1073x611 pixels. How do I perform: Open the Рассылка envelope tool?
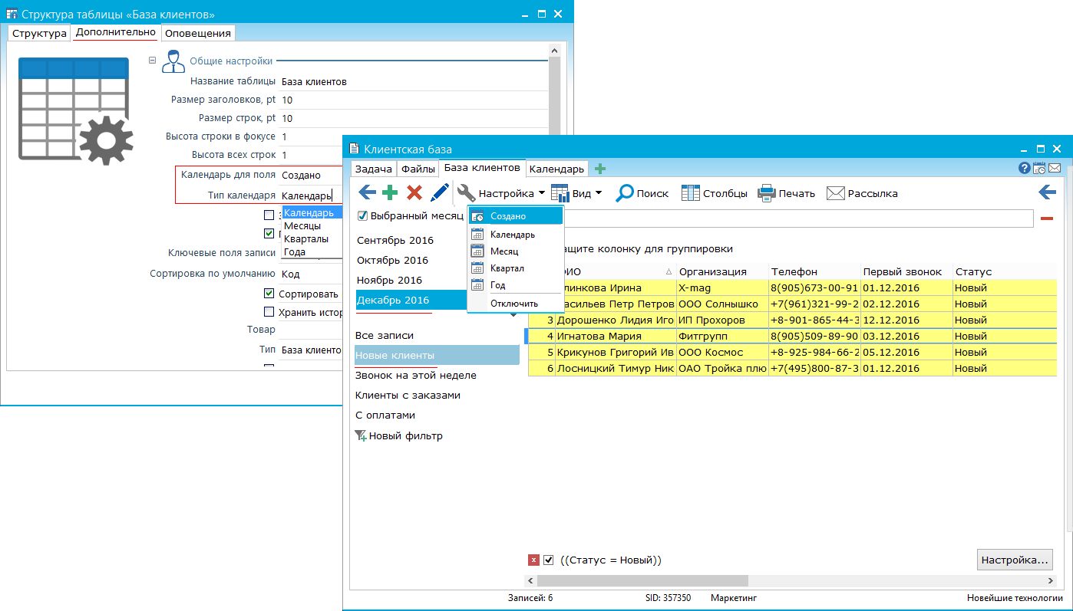pos(835,193)
